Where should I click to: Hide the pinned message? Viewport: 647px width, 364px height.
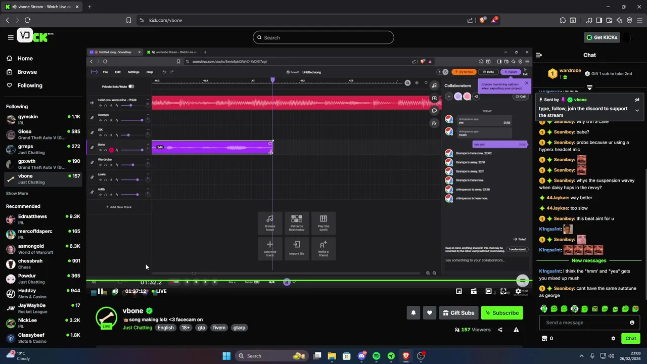coord(637,100)
